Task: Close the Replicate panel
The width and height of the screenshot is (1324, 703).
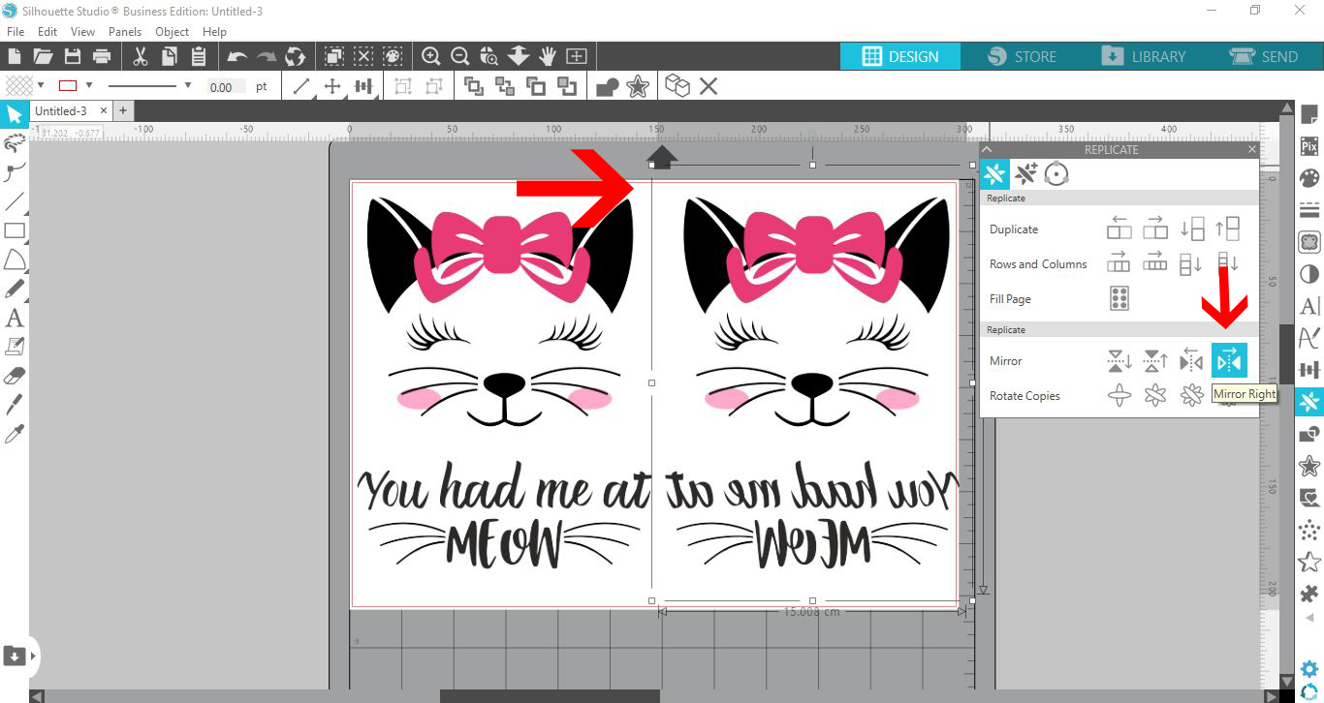Action: coord(1251,149)
